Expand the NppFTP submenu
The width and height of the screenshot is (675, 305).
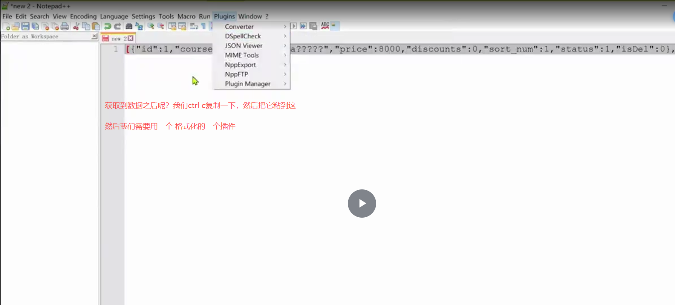(251, 74)
